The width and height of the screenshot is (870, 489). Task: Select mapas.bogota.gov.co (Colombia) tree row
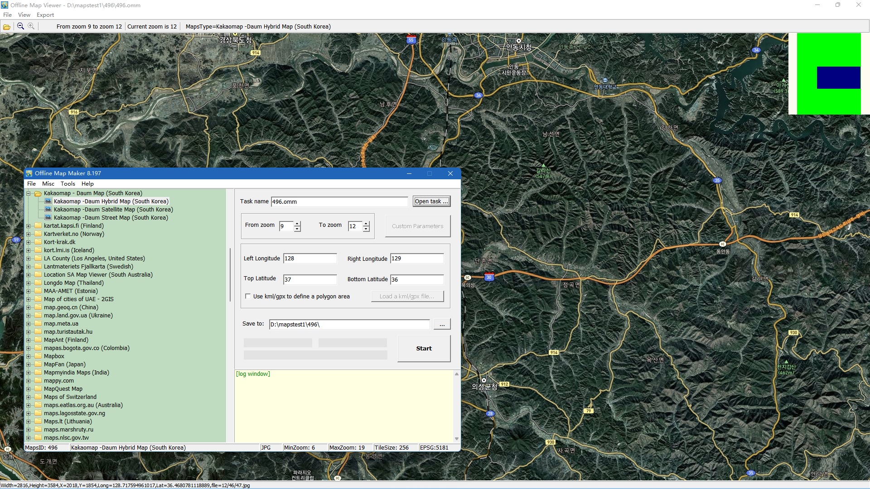point(87,348)
